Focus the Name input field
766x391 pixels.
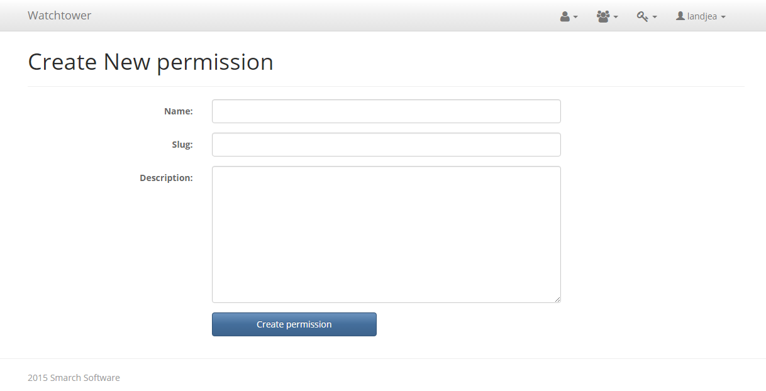[x=386, y=111]
